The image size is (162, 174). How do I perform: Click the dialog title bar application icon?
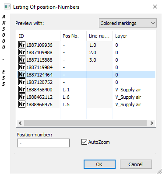click(7, 7)
